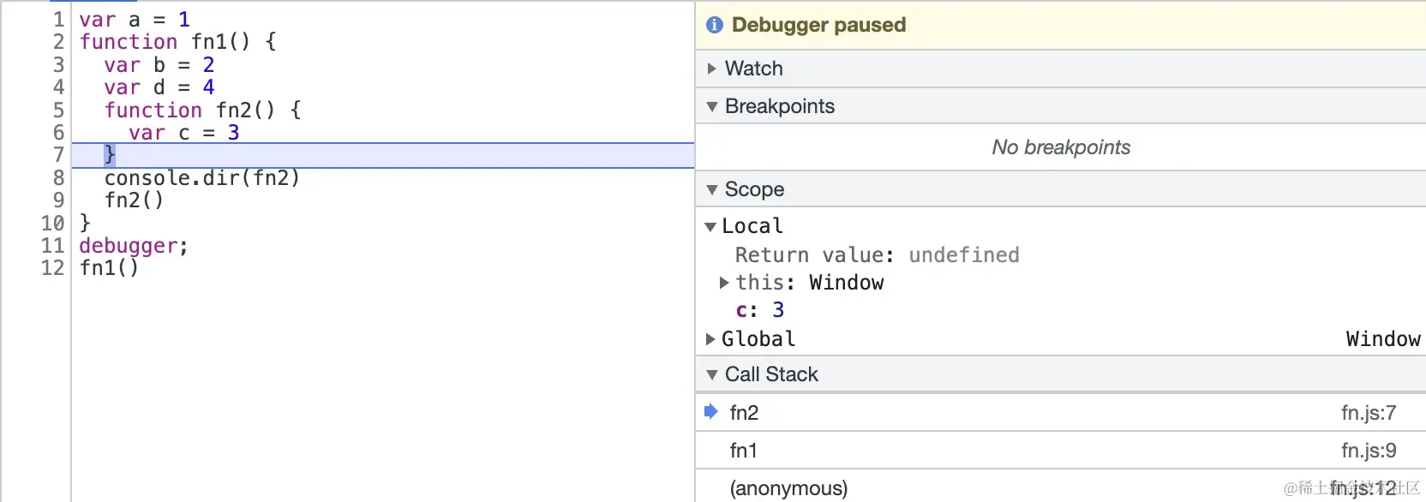Click the Return value: undefined entry
Viewport: 1426px width, 502px height.
point(877,255)
